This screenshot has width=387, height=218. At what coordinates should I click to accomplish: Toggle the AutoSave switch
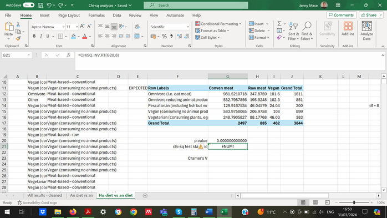click(x=29, y=5)
